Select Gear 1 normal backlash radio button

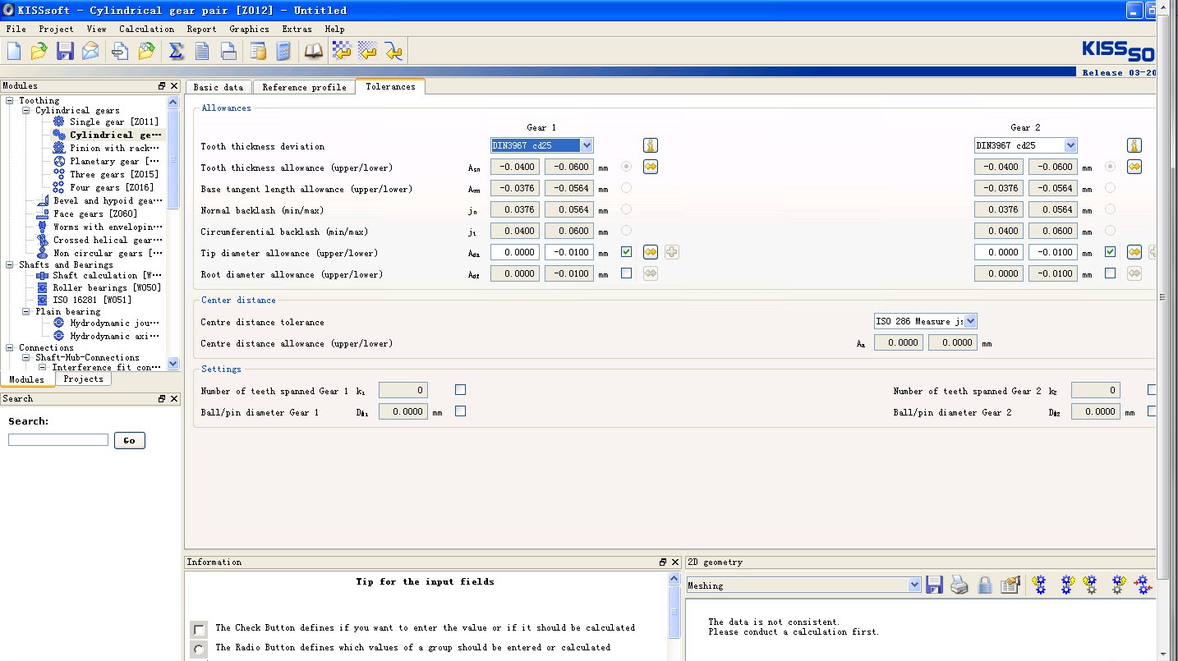click(626, 209)
